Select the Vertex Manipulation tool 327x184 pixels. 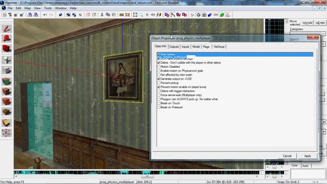pos(7,133)
